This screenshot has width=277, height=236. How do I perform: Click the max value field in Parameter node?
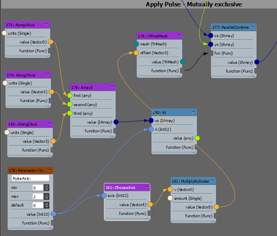tap(38, 196)
